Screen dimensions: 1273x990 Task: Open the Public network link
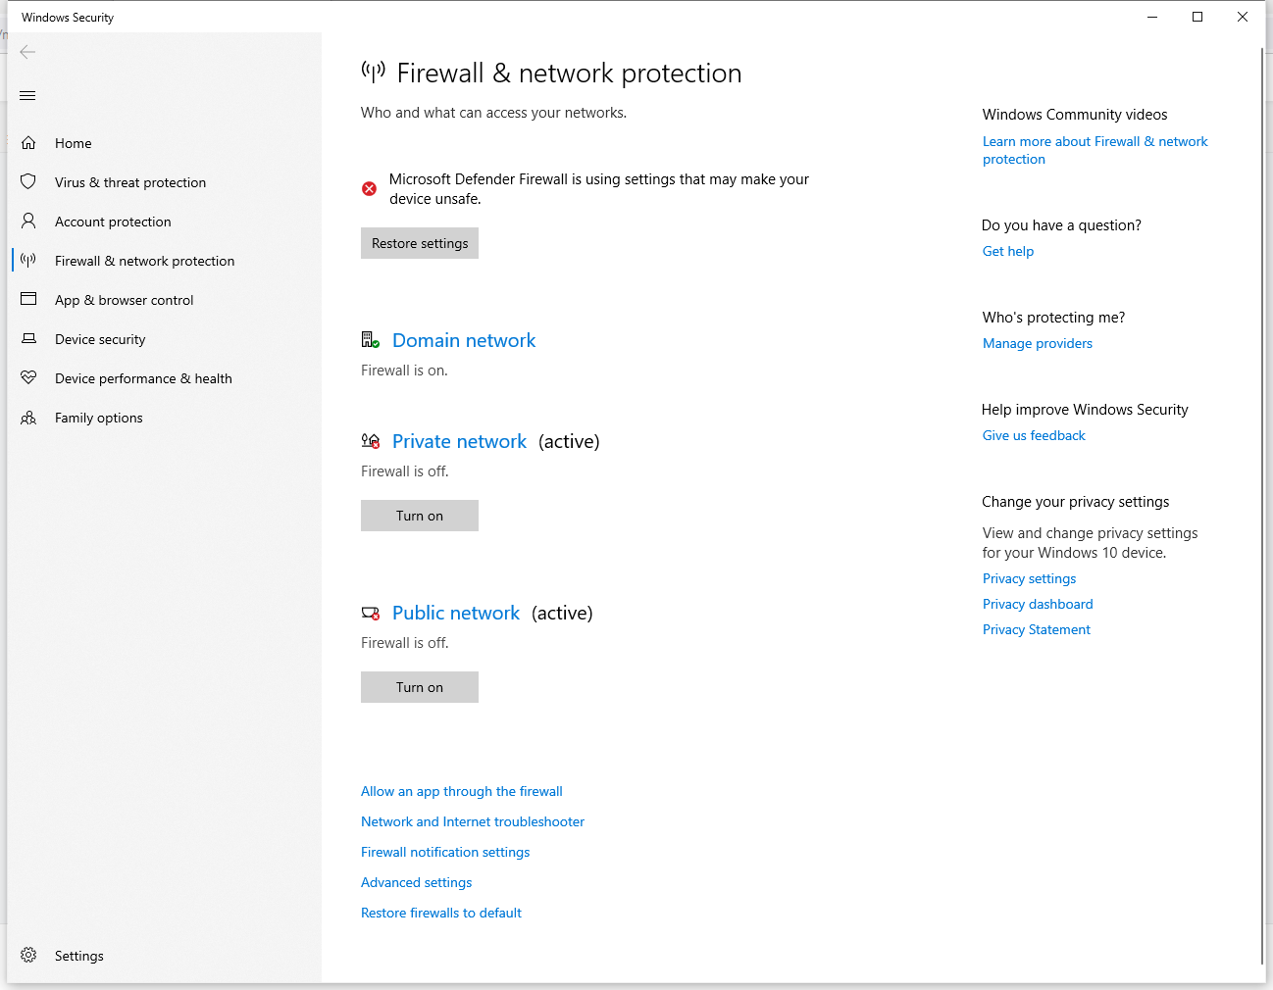coord(456,613)
